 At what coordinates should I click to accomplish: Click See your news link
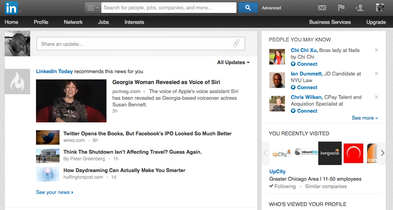point(55,192)
